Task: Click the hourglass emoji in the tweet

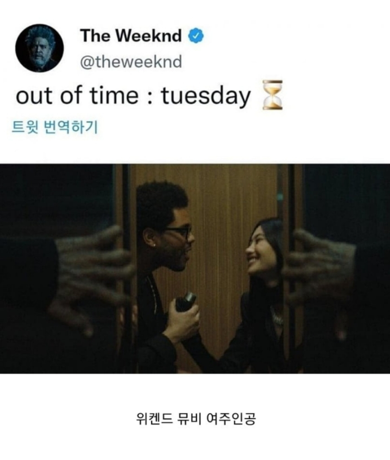Action: [x=272, y=95]
